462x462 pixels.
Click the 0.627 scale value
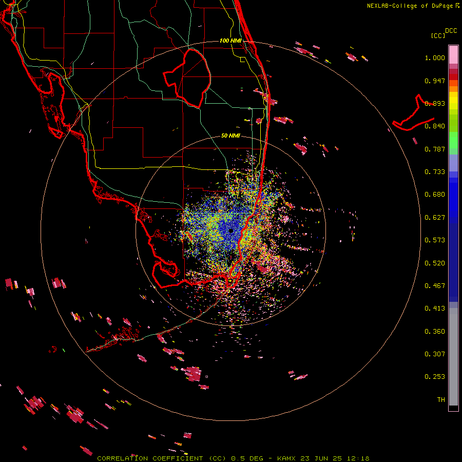coord(435,218)
